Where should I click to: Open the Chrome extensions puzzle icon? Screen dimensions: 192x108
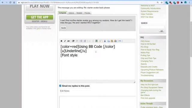click(182, 2)
